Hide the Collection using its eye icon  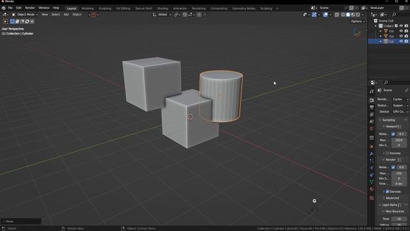401,26
